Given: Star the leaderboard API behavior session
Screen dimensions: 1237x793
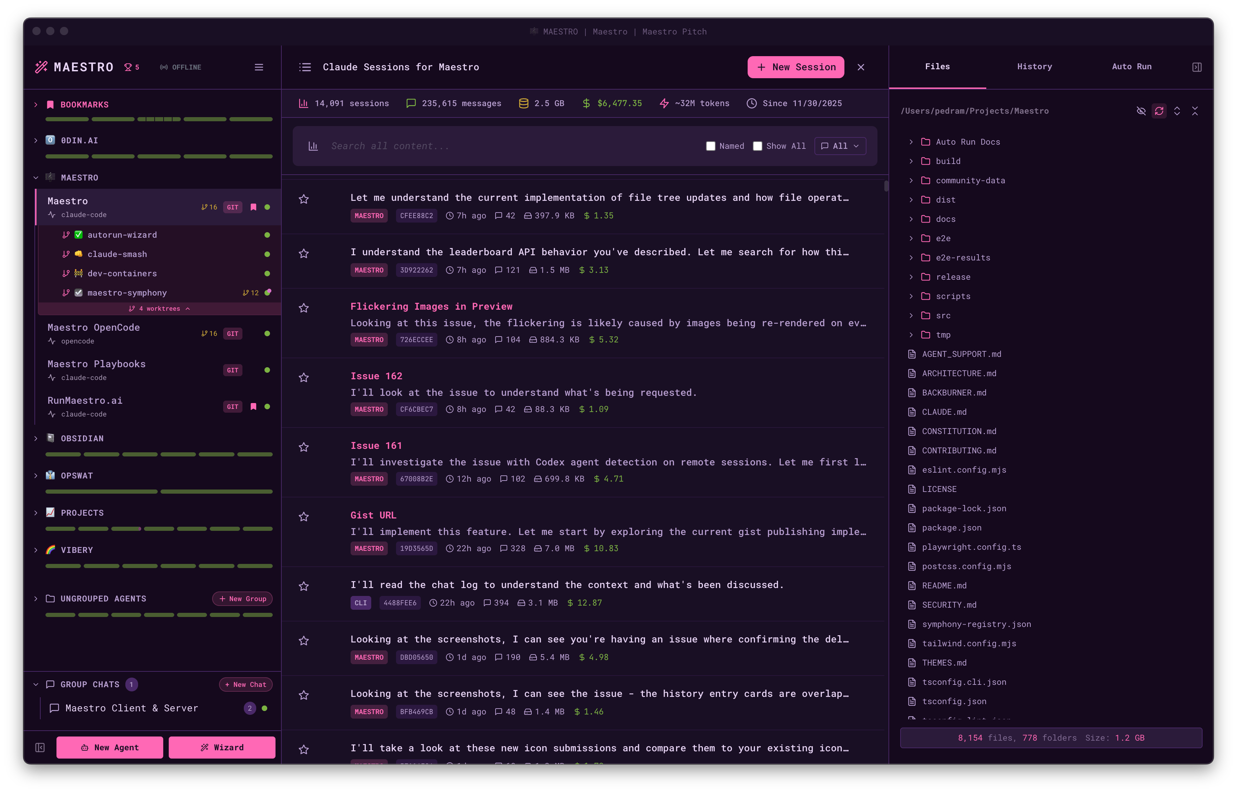Looking at the screenshot, I should (x=304, y=253).
